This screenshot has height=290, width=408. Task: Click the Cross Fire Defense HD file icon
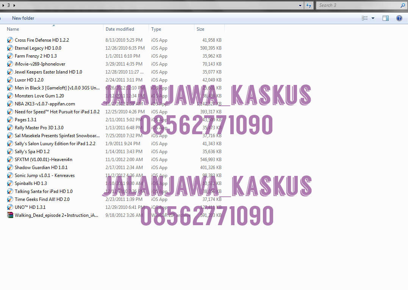tap(10, 40)
